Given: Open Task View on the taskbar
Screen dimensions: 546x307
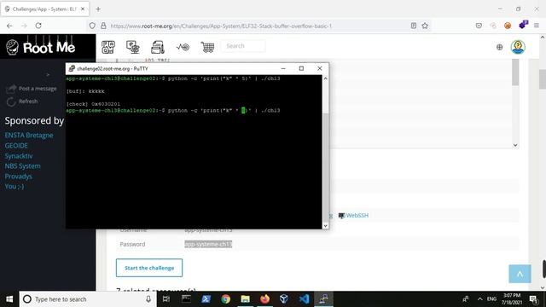Looking at the screenshot, I should pos(166,299).
